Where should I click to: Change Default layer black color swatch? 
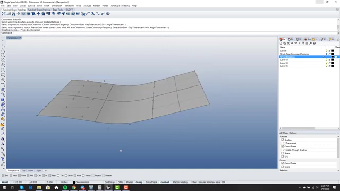coord(333,51)
